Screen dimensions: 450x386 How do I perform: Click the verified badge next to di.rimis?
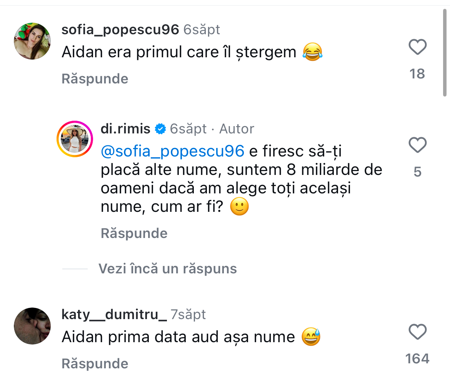point(160,129)
